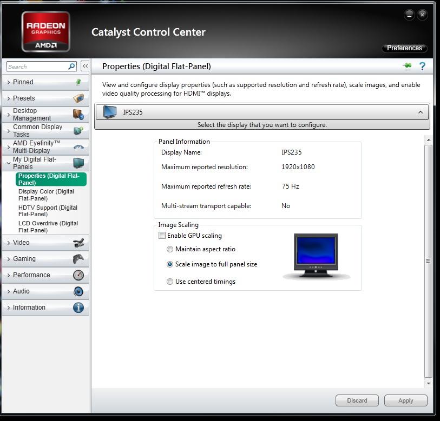Expand the Presets section

tap(45, 98)
